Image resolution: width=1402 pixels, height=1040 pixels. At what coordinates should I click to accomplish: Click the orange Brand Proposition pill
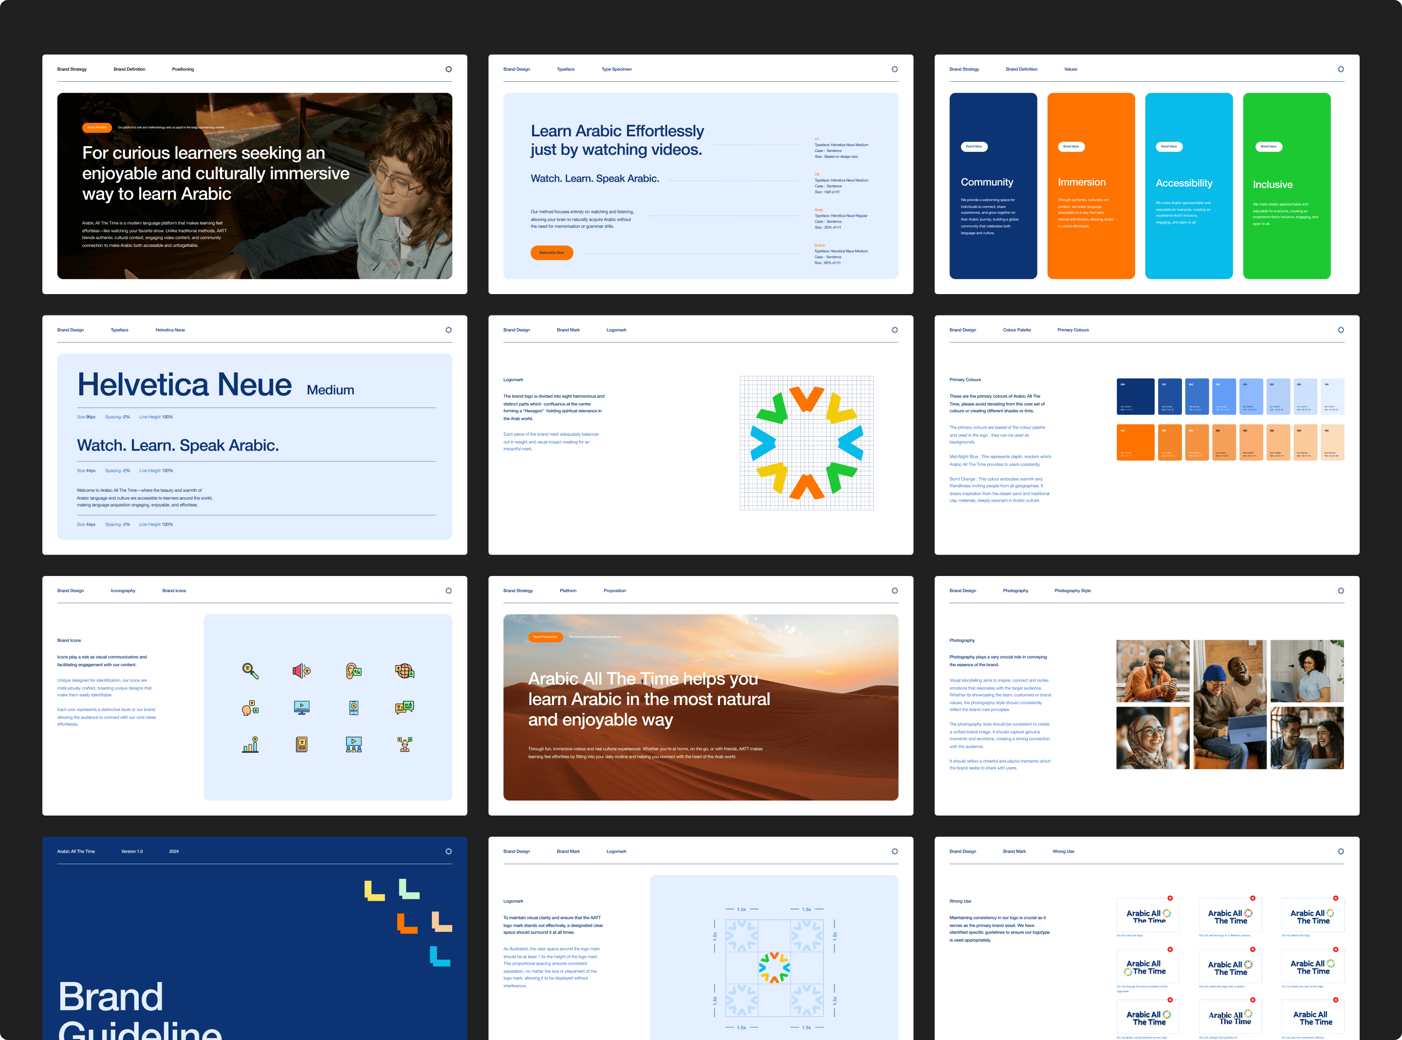tap(545, 636)
